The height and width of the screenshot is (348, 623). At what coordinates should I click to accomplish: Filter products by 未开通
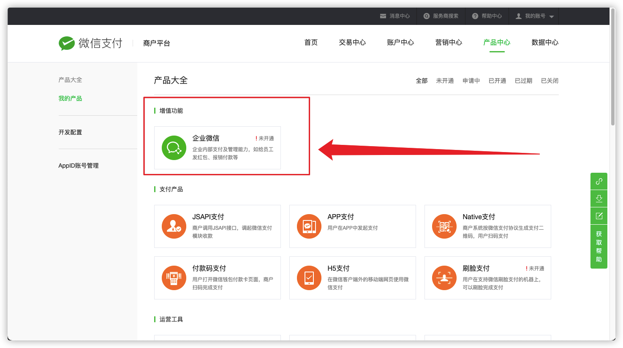pyautogui.click(x=445, y=81)
